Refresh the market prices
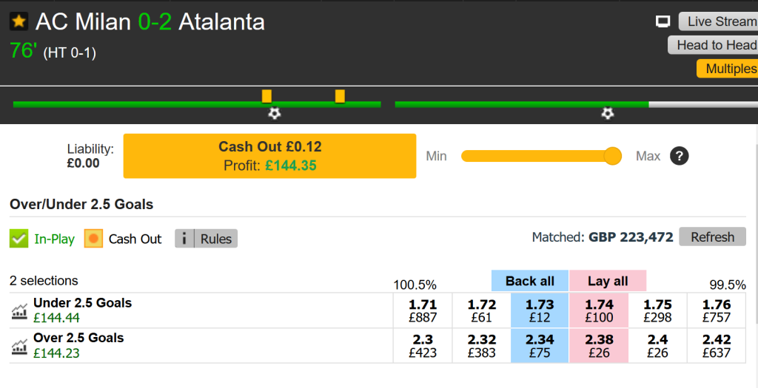The width and height of the screenshot is (758, 388). pyautogui.click(x=712, y=237)
